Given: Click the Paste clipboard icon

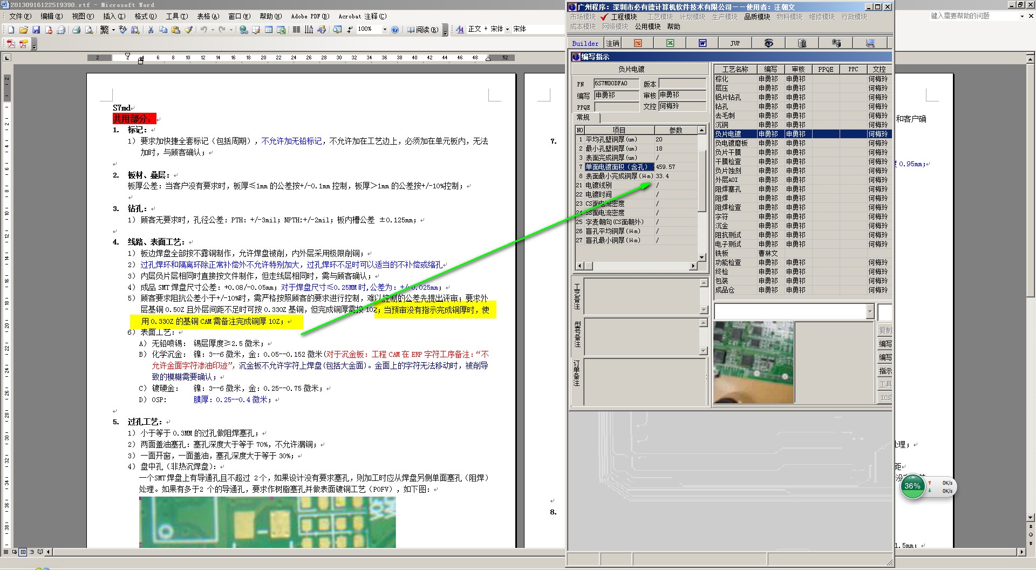Looking at the screenshot, I should (175, 29).
